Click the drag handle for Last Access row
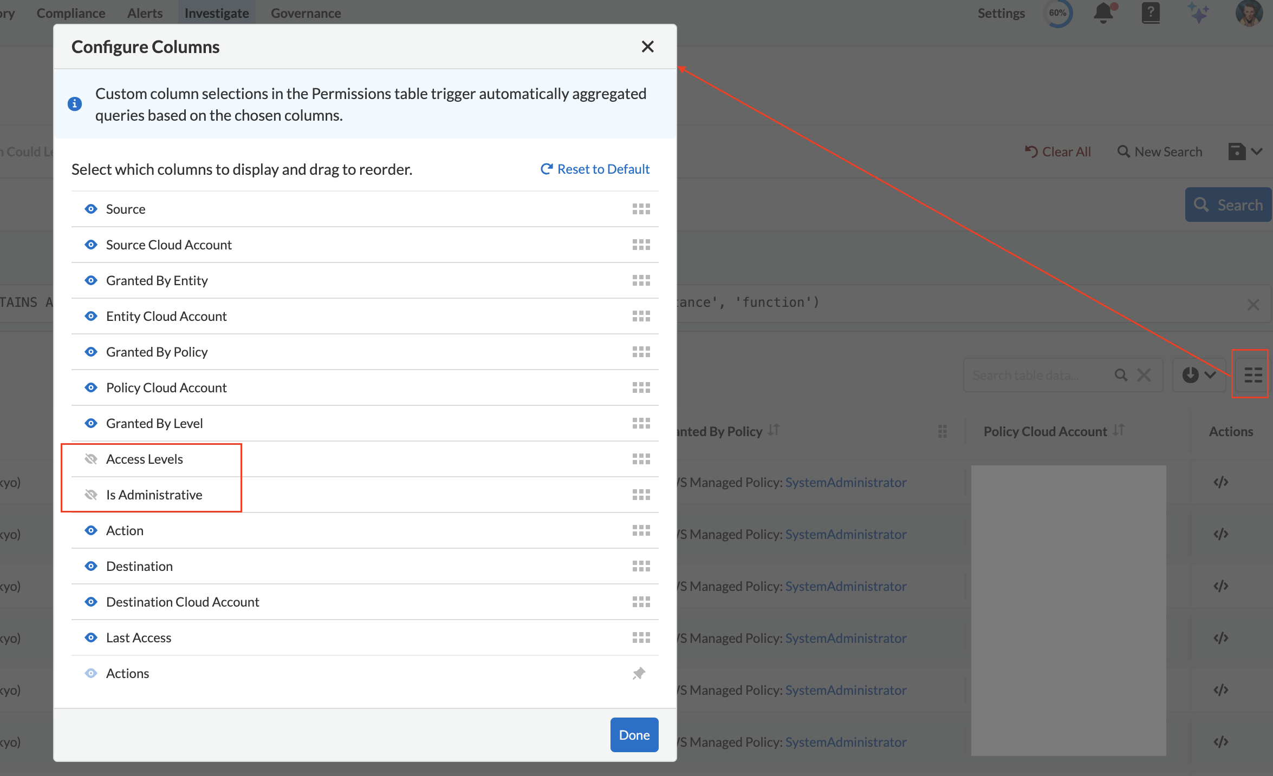 641,637
